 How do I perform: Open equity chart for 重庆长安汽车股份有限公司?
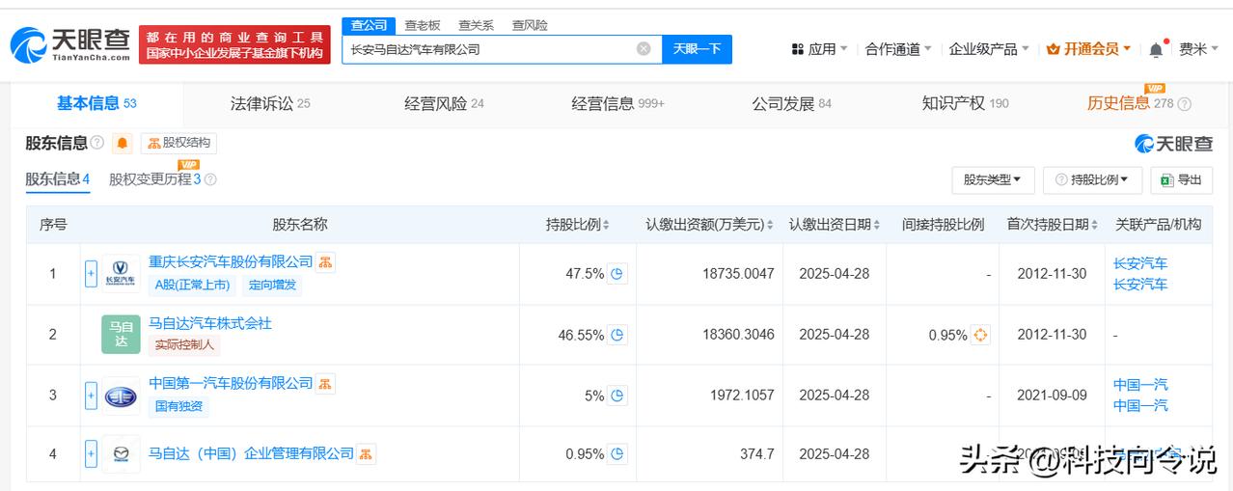click(x=326, y=261)
